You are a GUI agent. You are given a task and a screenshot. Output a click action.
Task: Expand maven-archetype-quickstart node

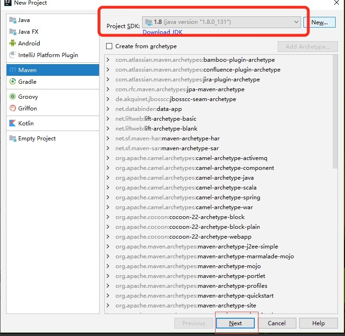pos(108,295)
